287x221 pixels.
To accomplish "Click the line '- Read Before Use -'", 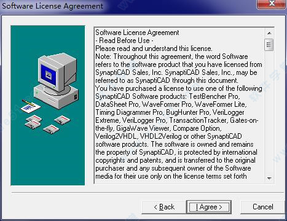I will (x=125, y=41).
